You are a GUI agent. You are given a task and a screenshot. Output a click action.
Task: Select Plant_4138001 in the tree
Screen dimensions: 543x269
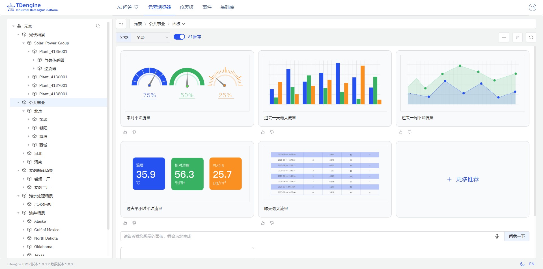[x=53, y=94]
